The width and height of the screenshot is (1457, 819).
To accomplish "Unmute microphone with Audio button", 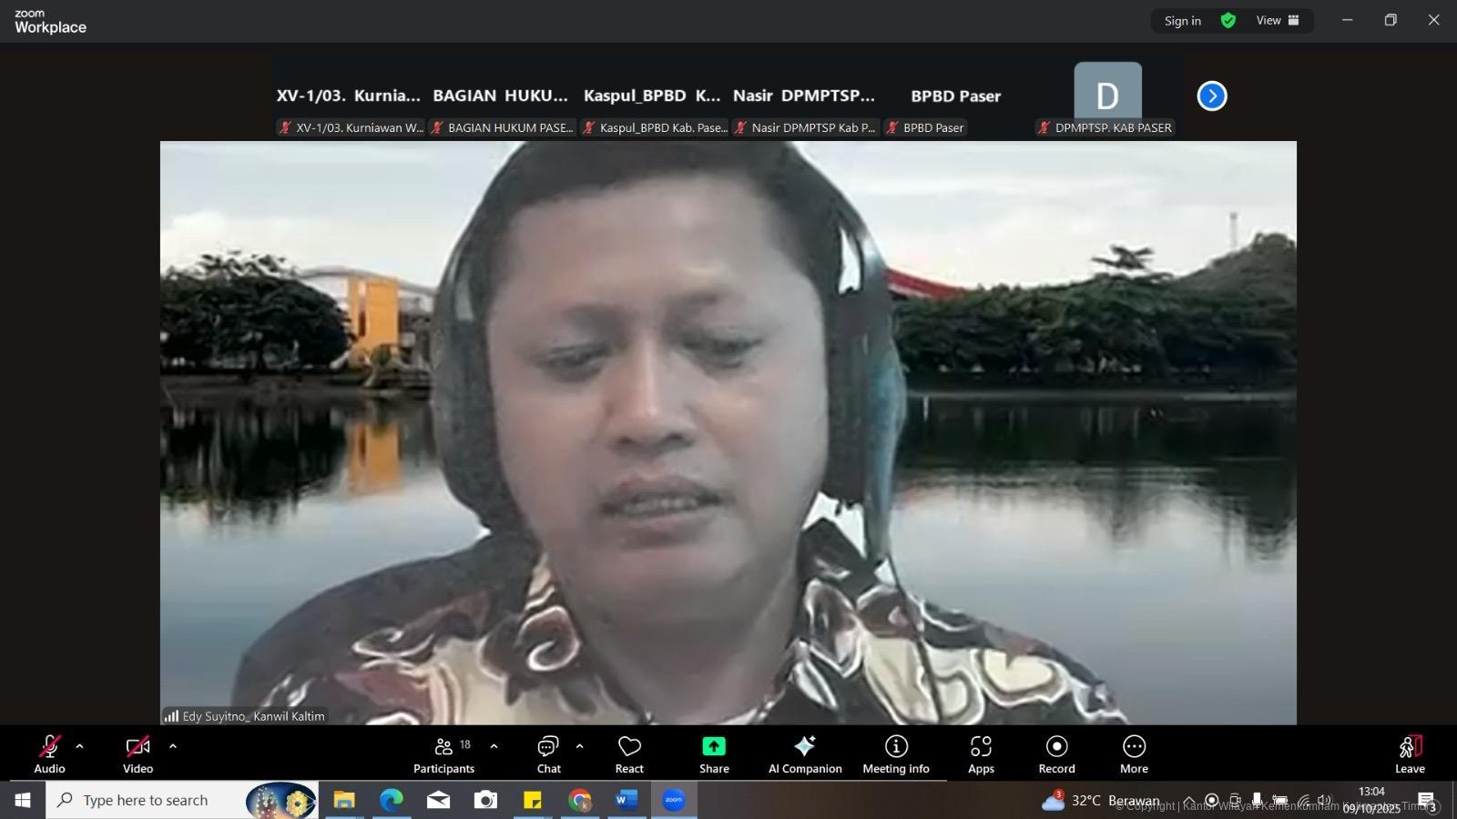I will point(49,754).
